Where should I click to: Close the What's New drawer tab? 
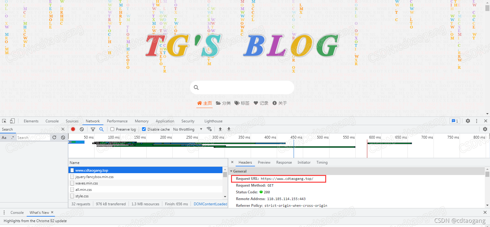(x=52, y=212)
